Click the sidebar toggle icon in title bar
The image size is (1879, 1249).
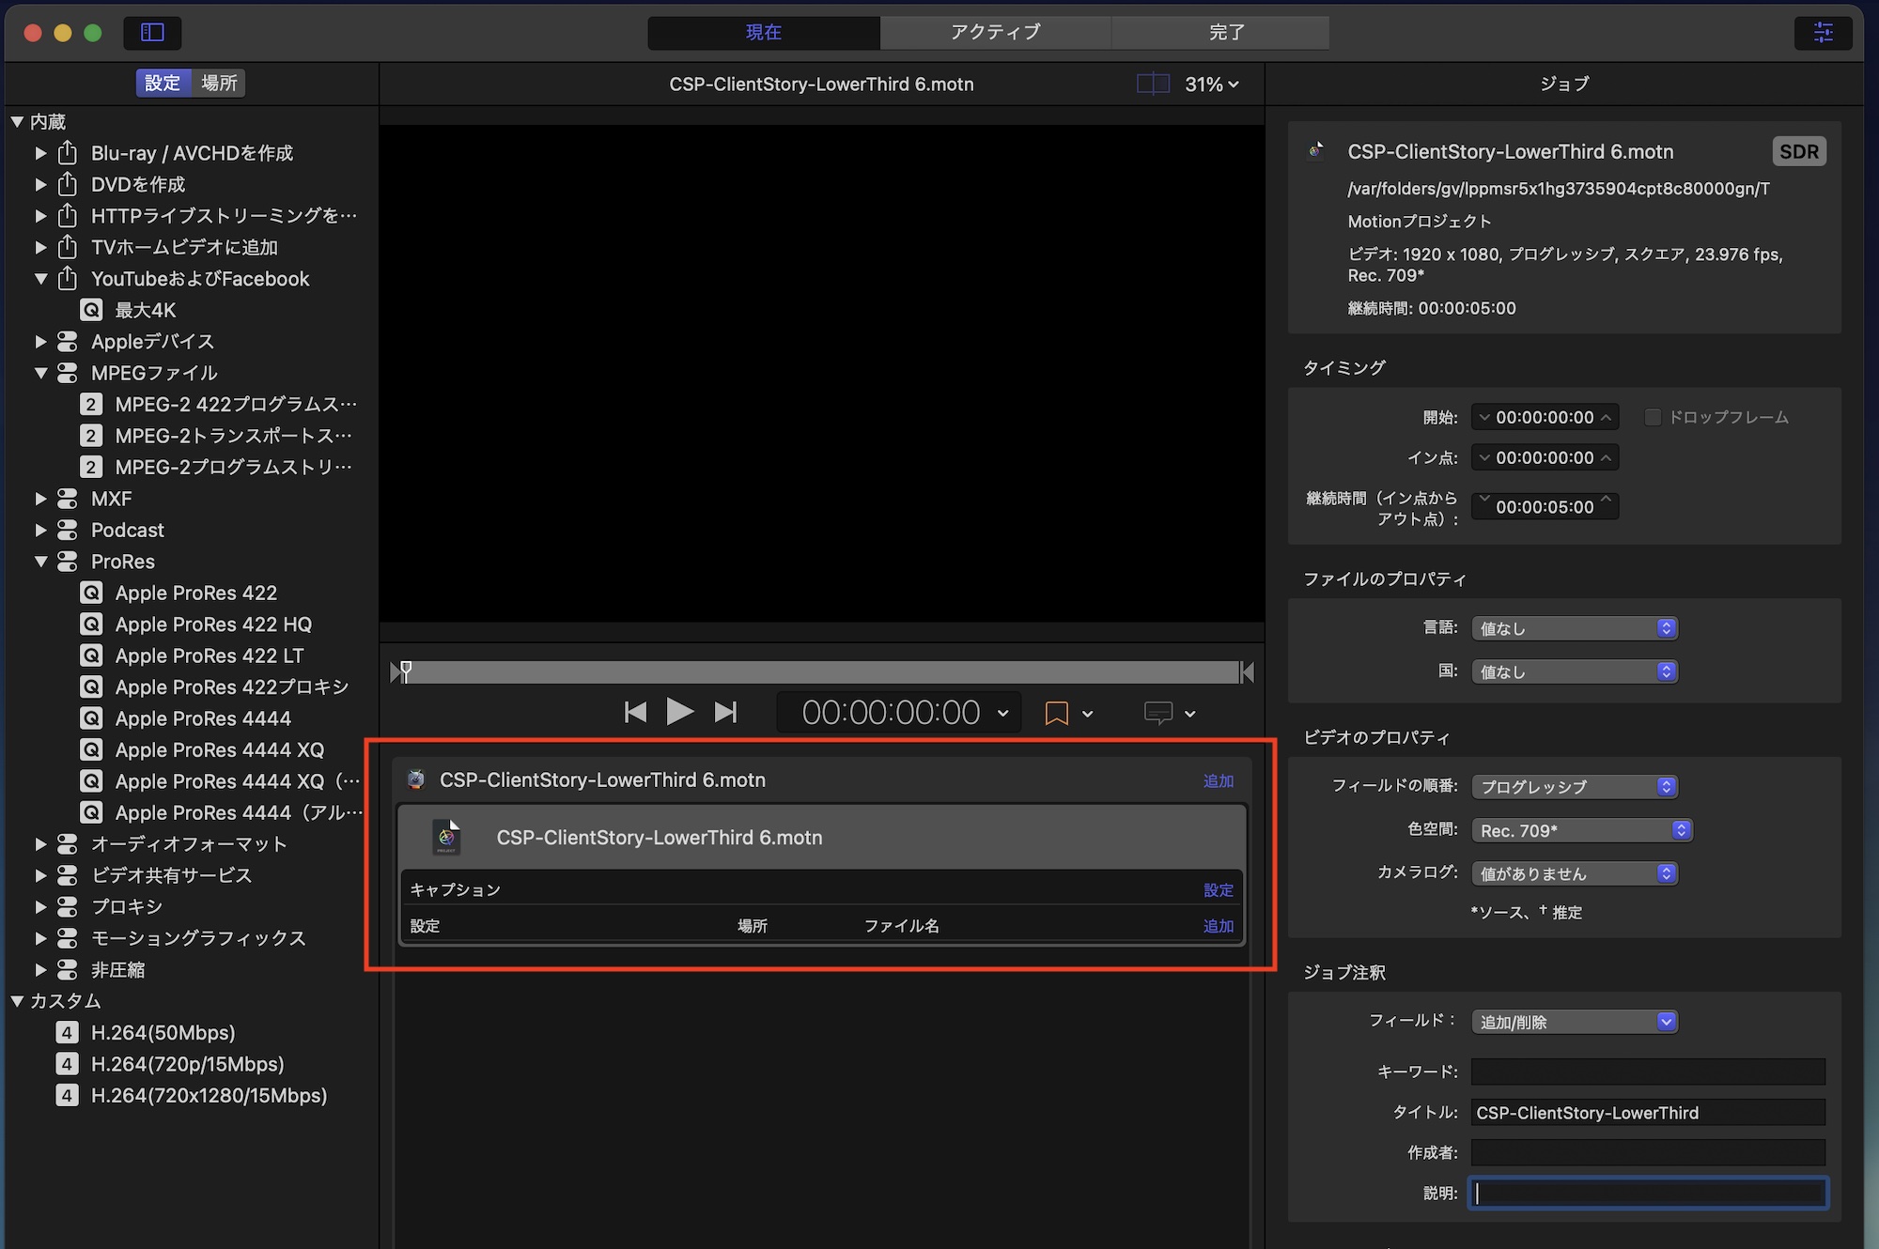[x=152, y=33]
